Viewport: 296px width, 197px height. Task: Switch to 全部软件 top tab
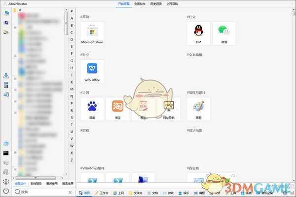pyautogui.click(x=140, y=4)
